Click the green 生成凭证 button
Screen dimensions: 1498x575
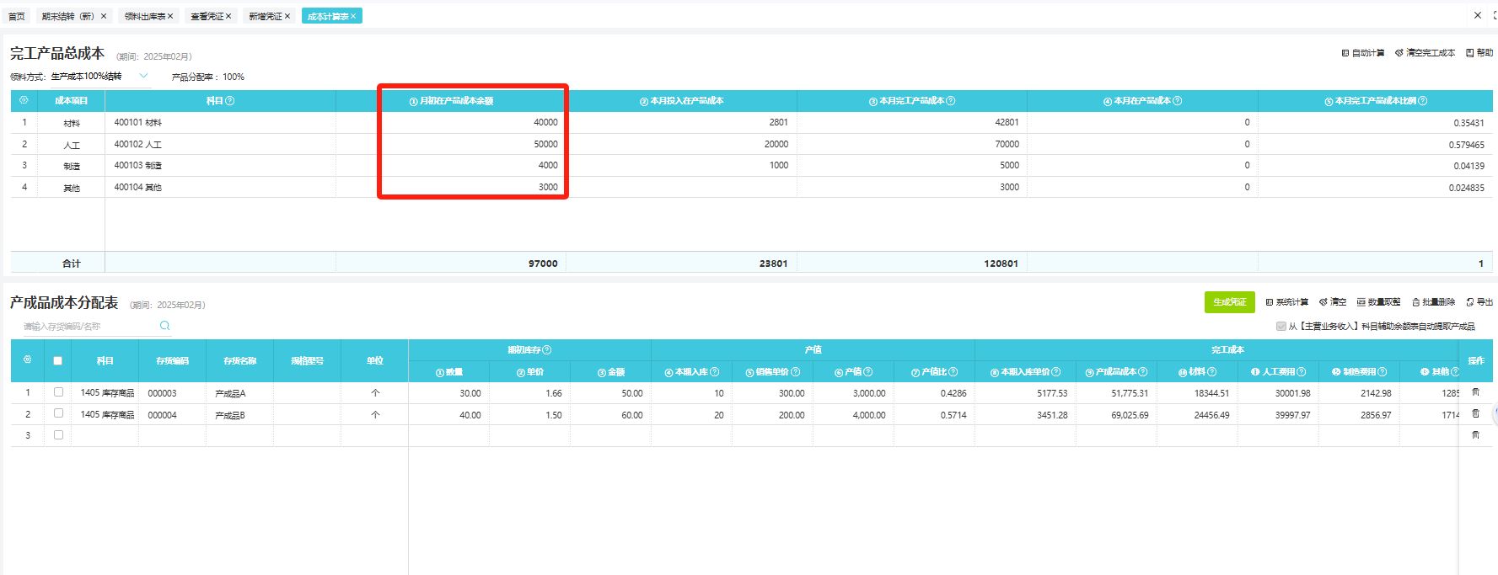coord(1229,302)
